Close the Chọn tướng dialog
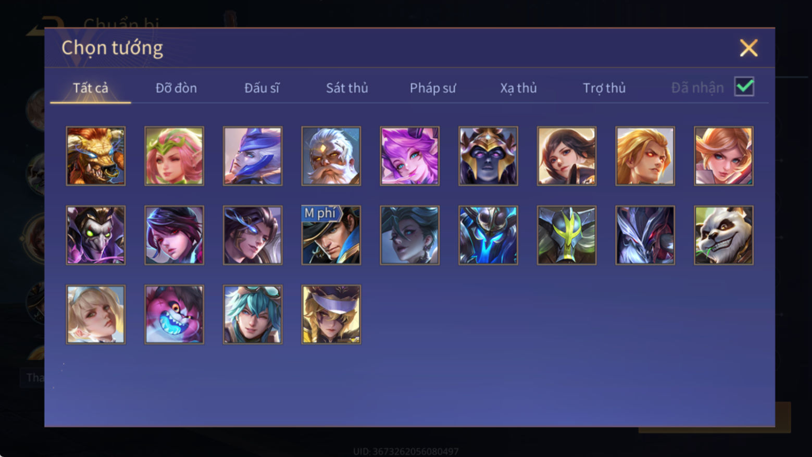This screenshot has height=457, width=812. point(748,48)
